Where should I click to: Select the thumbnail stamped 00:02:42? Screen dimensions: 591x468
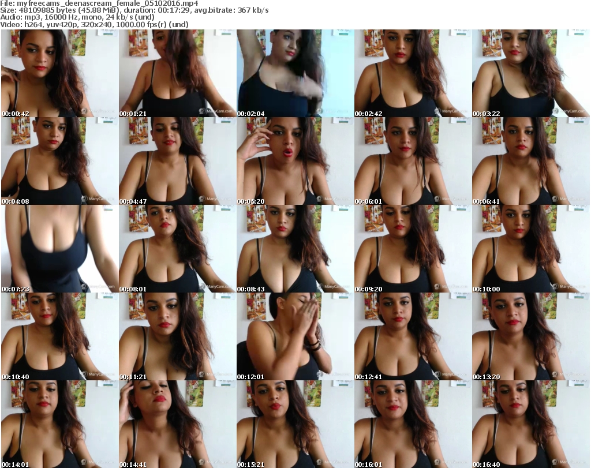pos(413,73)
